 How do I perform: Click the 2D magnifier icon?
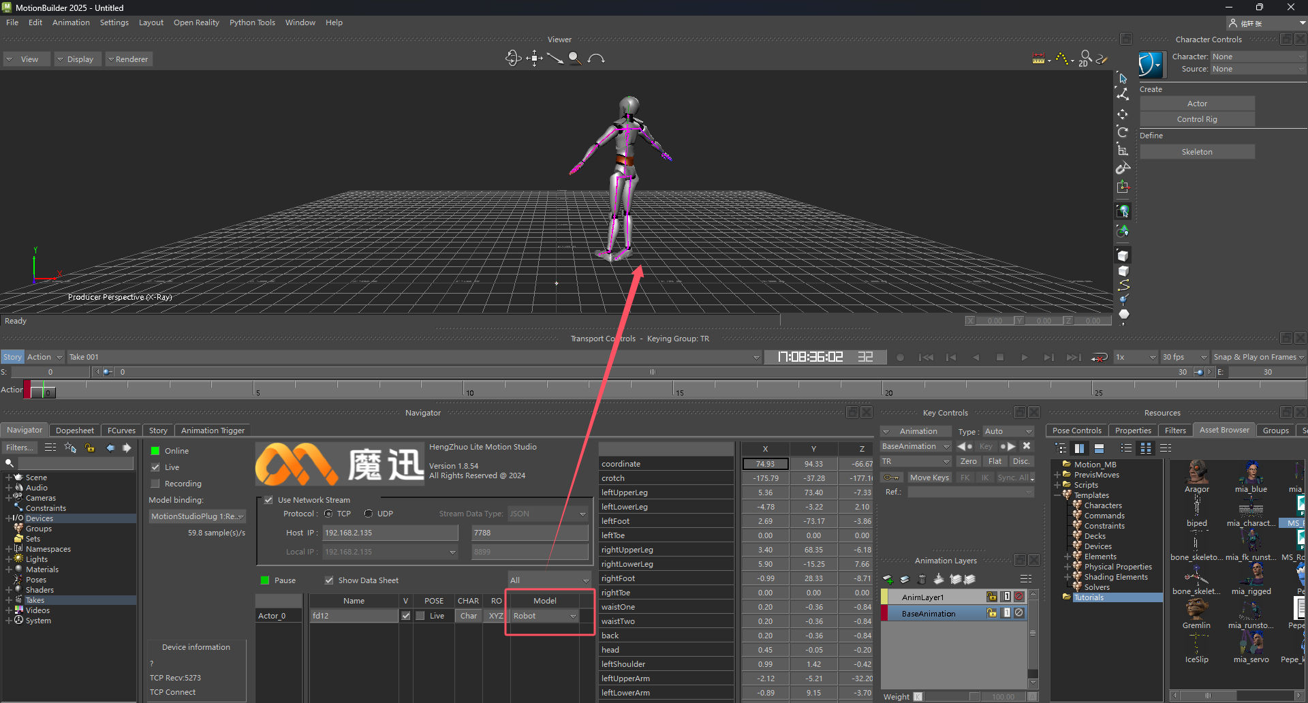tap(1085, 59)
